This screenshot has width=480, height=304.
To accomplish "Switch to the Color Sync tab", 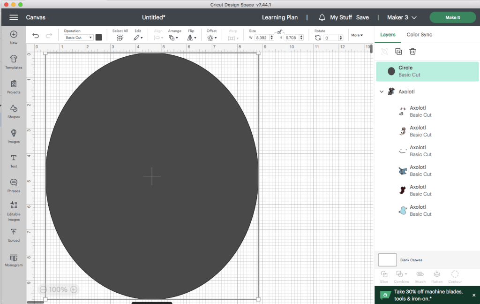I will [x=419, y=35].
